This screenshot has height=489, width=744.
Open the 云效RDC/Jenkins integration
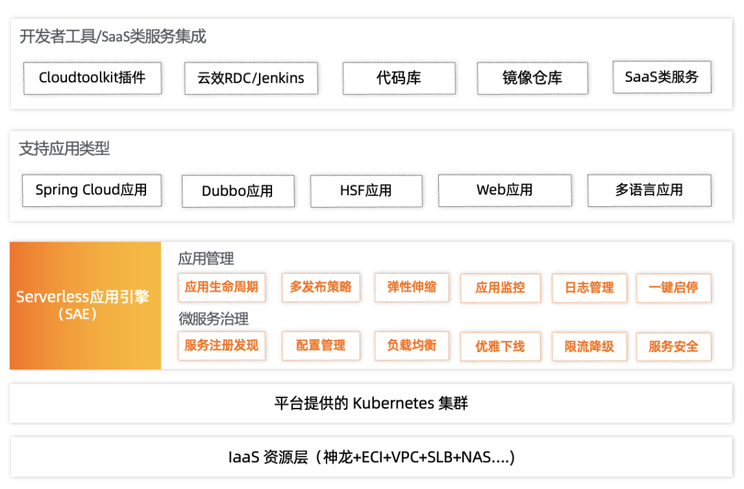[251, 78]
